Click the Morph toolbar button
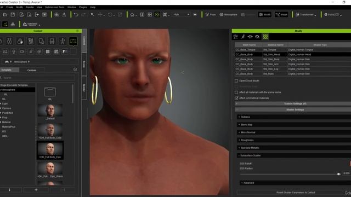This screenshot has width=351, height=197. click(x=281, y=15)
